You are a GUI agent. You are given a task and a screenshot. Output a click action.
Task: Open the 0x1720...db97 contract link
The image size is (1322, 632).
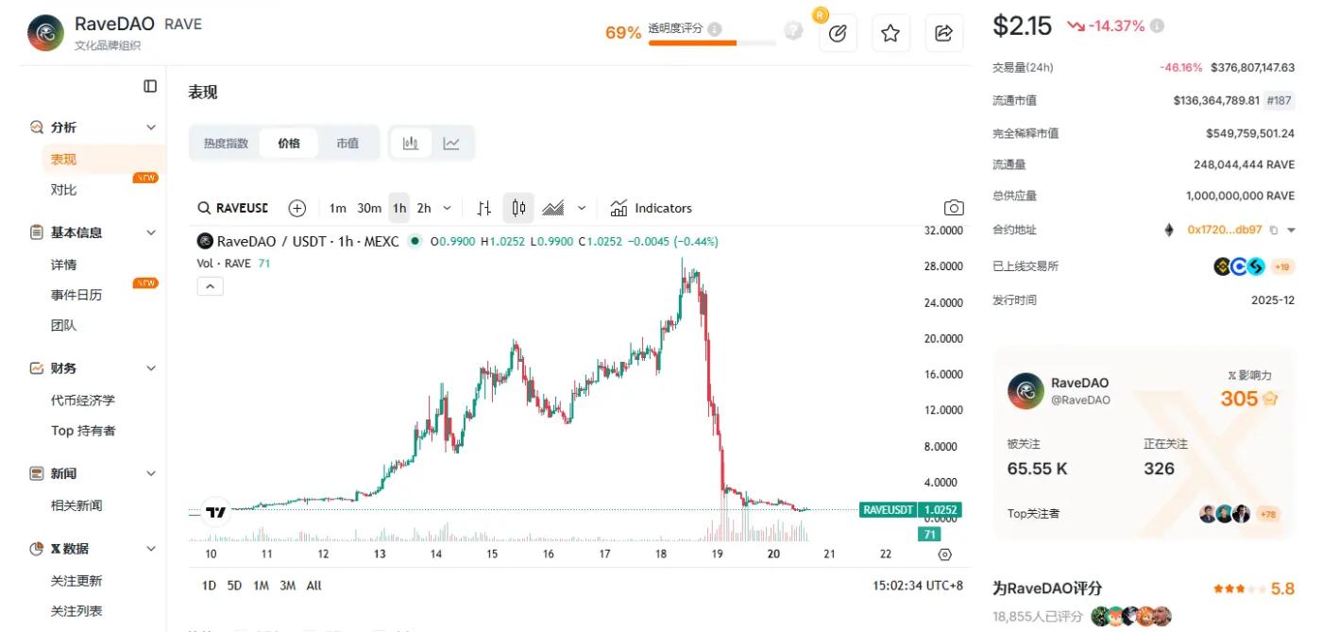click(x=1225, y=230)
